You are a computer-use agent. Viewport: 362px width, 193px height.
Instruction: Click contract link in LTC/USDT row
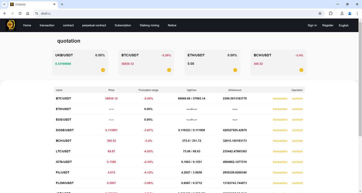click(x=297, y=151)
